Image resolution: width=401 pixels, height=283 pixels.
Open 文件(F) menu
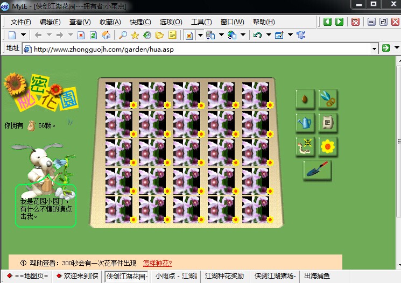(x=20, y=22)
